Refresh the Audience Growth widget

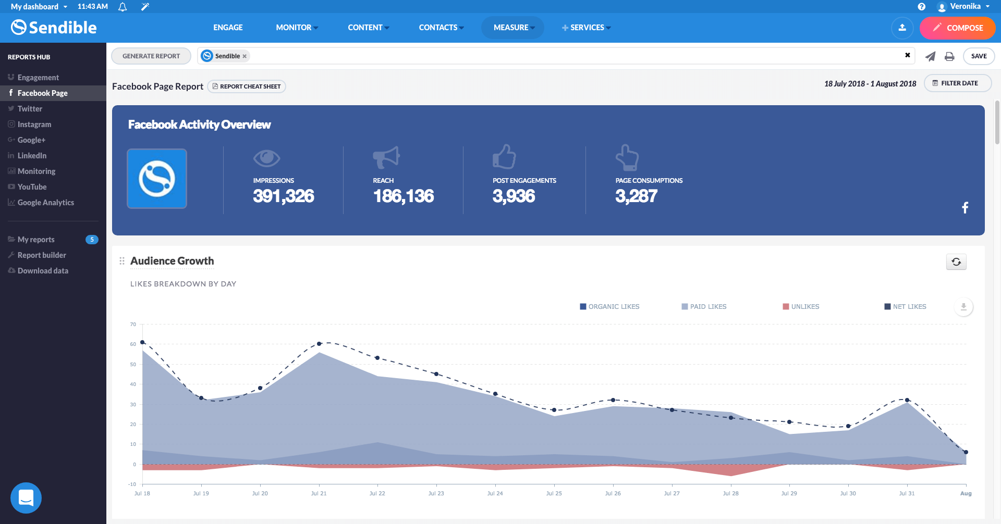956,261
